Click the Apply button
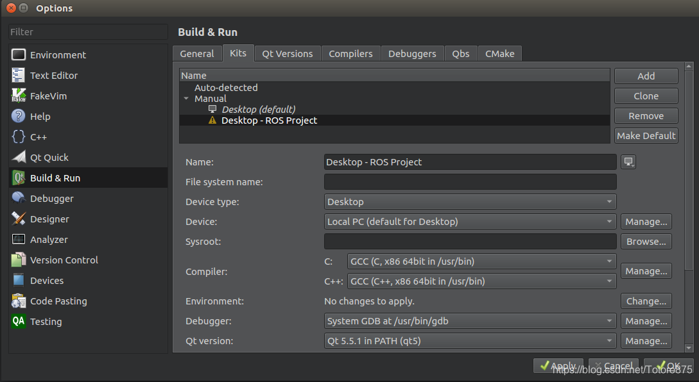Screen dimensions: 699x382 pos(558,366)
